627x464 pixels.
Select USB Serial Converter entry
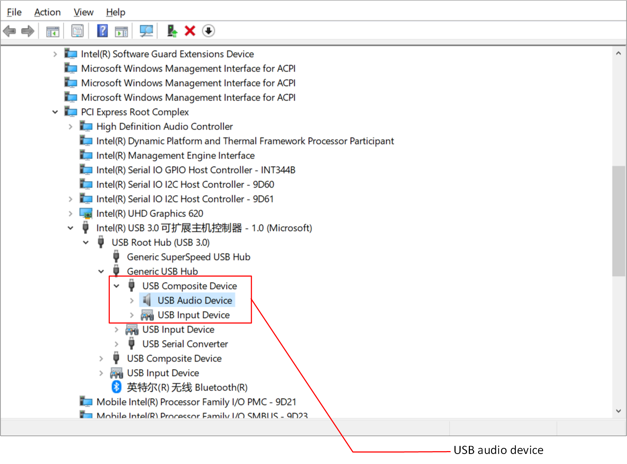(x=185, y=344)
